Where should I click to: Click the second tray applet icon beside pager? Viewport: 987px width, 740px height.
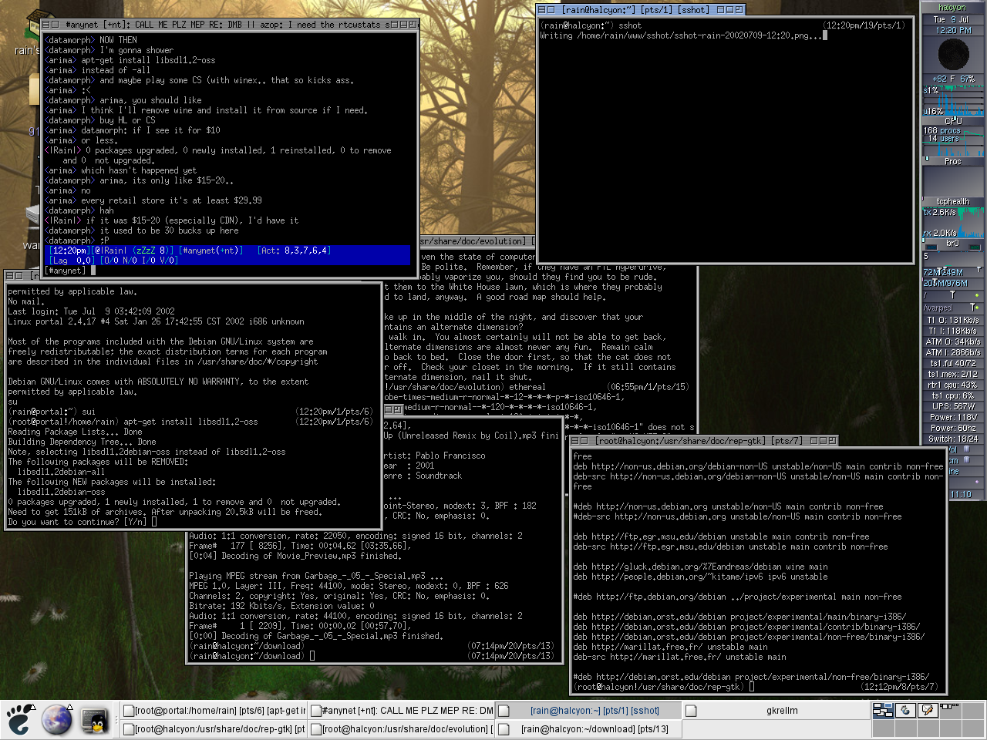(906, 710)
